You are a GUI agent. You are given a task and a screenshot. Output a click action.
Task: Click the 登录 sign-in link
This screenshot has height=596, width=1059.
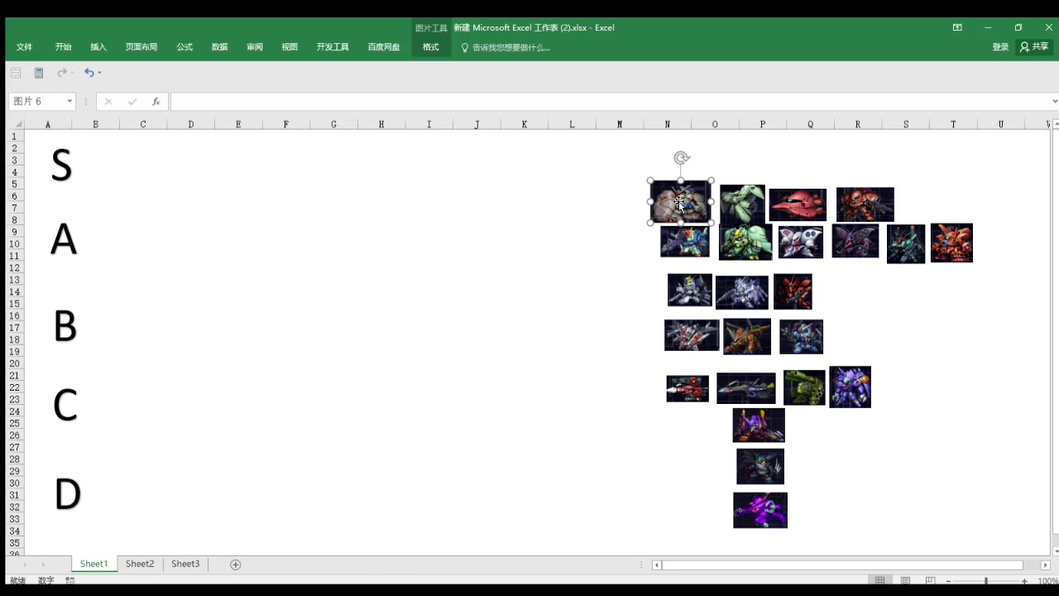[1000, 47]
